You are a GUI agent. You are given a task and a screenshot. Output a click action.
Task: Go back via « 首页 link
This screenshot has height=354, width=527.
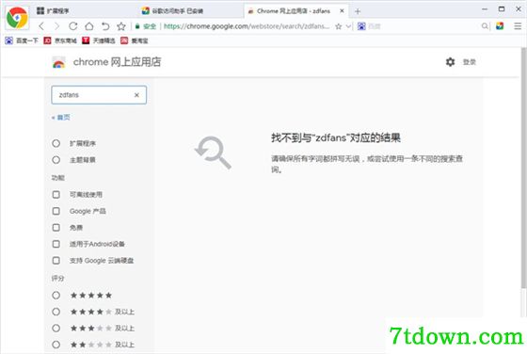[x=61, y=118]
